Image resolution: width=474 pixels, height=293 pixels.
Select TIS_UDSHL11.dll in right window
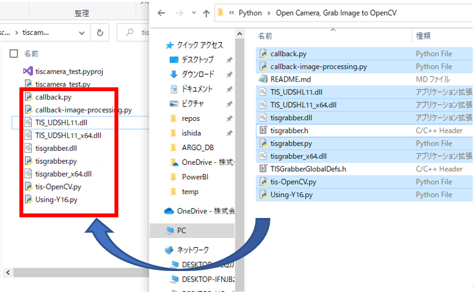(296, 92)
